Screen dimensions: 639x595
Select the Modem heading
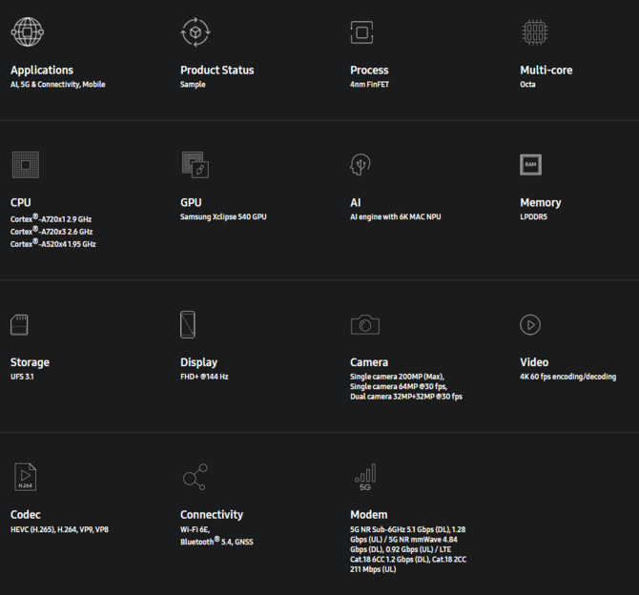tap(369, 515)
